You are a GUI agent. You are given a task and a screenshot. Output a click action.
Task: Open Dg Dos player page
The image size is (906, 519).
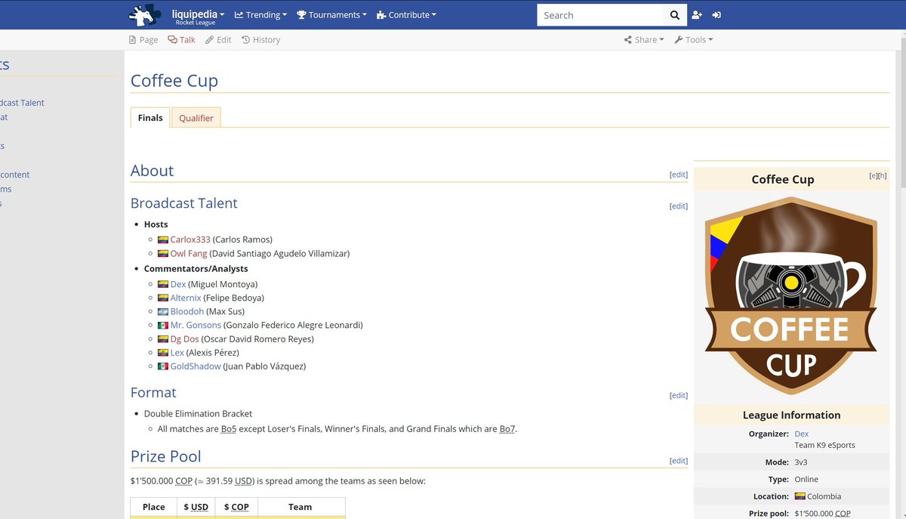point(185,339)
